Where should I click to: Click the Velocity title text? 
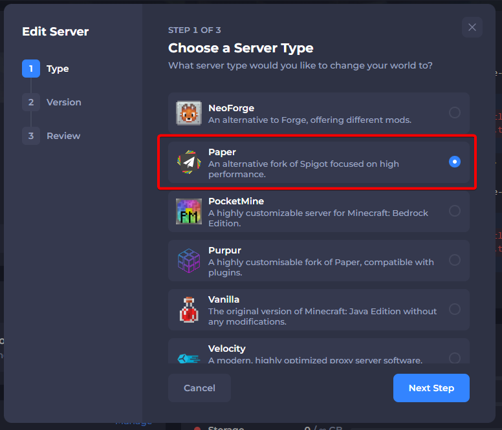tap(226, 349)
